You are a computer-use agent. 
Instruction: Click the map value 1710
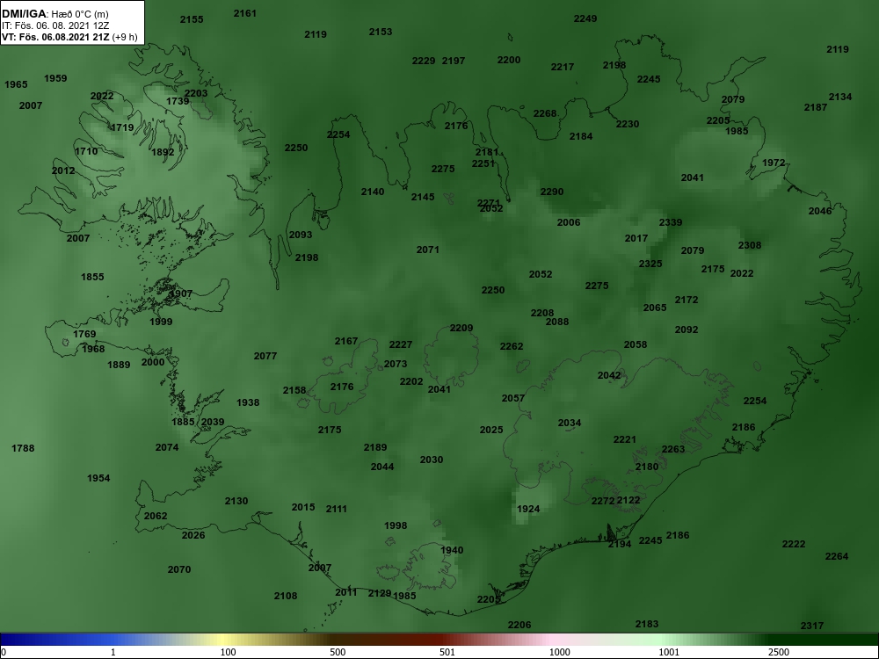pyautogui.click(x=86, y=151)
